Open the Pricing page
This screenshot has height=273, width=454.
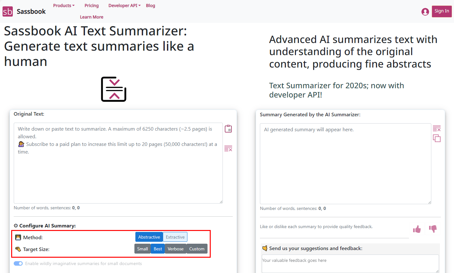click(92, 5)
